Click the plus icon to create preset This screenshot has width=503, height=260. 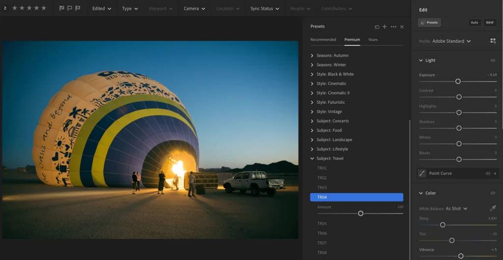click(385, 27)
